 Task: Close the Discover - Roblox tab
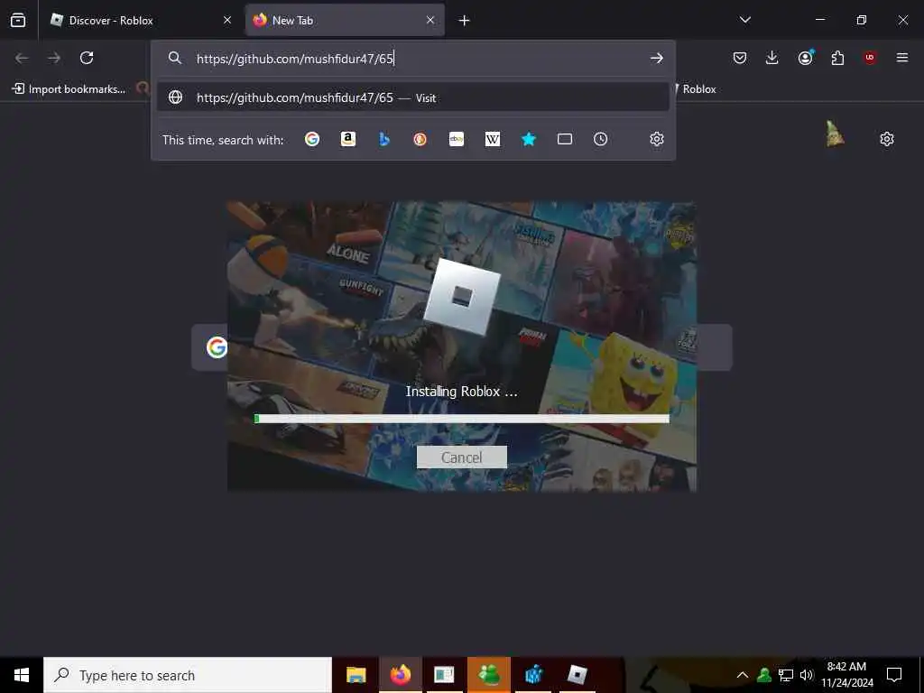pos(227,21)
